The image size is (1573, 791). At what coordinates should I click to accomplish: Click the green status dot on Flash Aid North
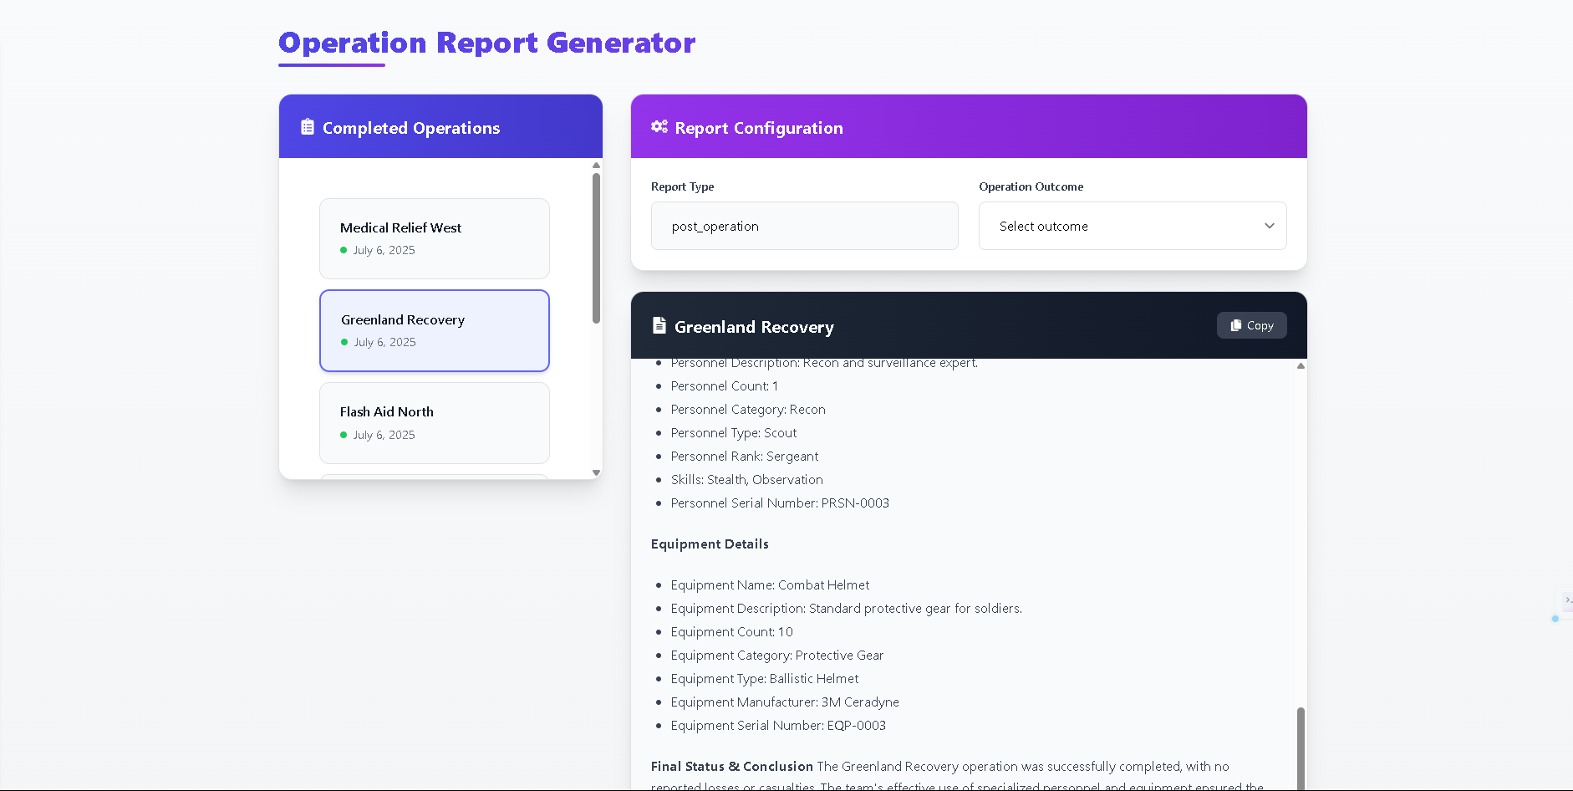point(344,435)
